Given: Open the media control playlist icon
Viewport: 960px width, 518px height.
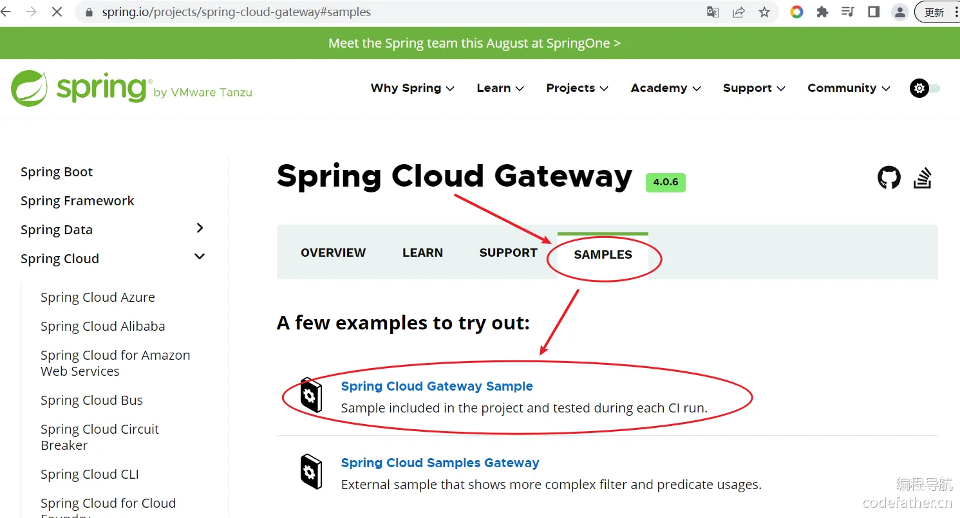Looking at the screenshot, I should [848, 12].
